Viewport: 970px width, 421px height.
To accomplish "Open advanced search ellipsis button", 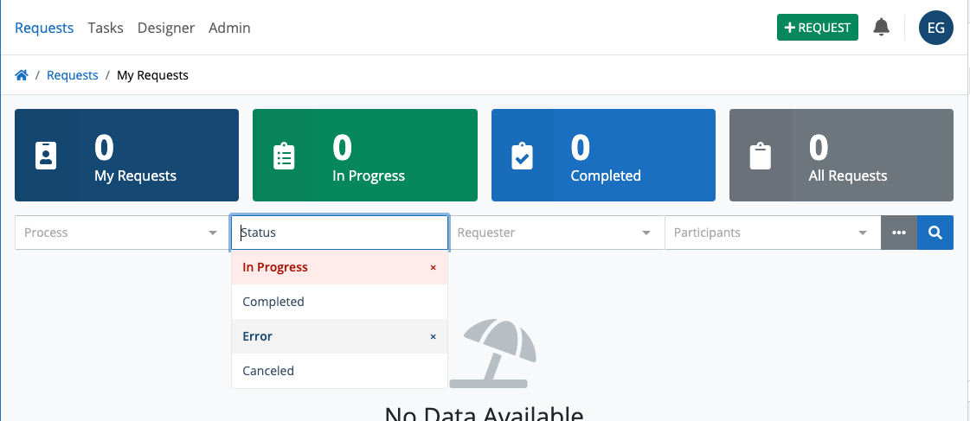I will click(x=899, y=233).
